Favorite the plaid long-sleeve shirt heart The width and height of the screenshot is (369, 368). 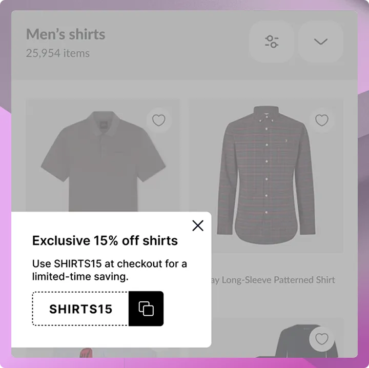pos(321,120)
